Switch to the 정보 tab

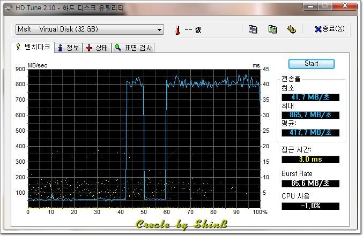pyautogui.click(x=69, y=48)
